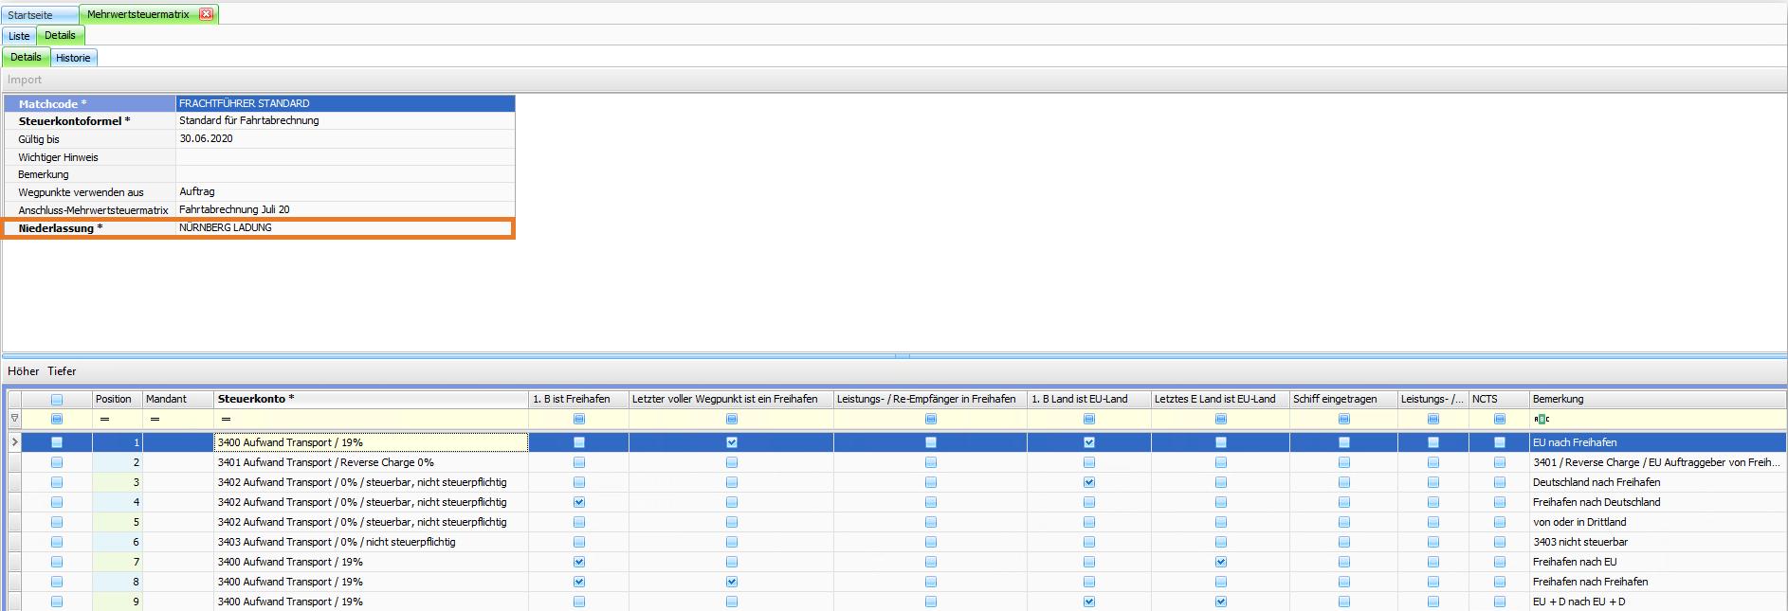This screenshot has width=1788, height=611.
Task: Uncheck '1. B ist Freihafen' in row 4
Action: coord(579,502)
